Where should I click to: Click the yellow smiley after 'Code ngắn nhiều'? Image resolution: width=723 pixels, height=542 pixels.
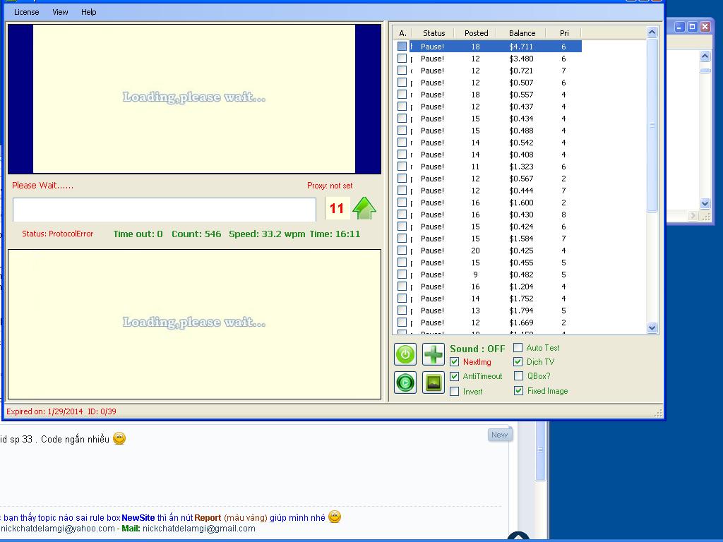click(x=119, y=439)
